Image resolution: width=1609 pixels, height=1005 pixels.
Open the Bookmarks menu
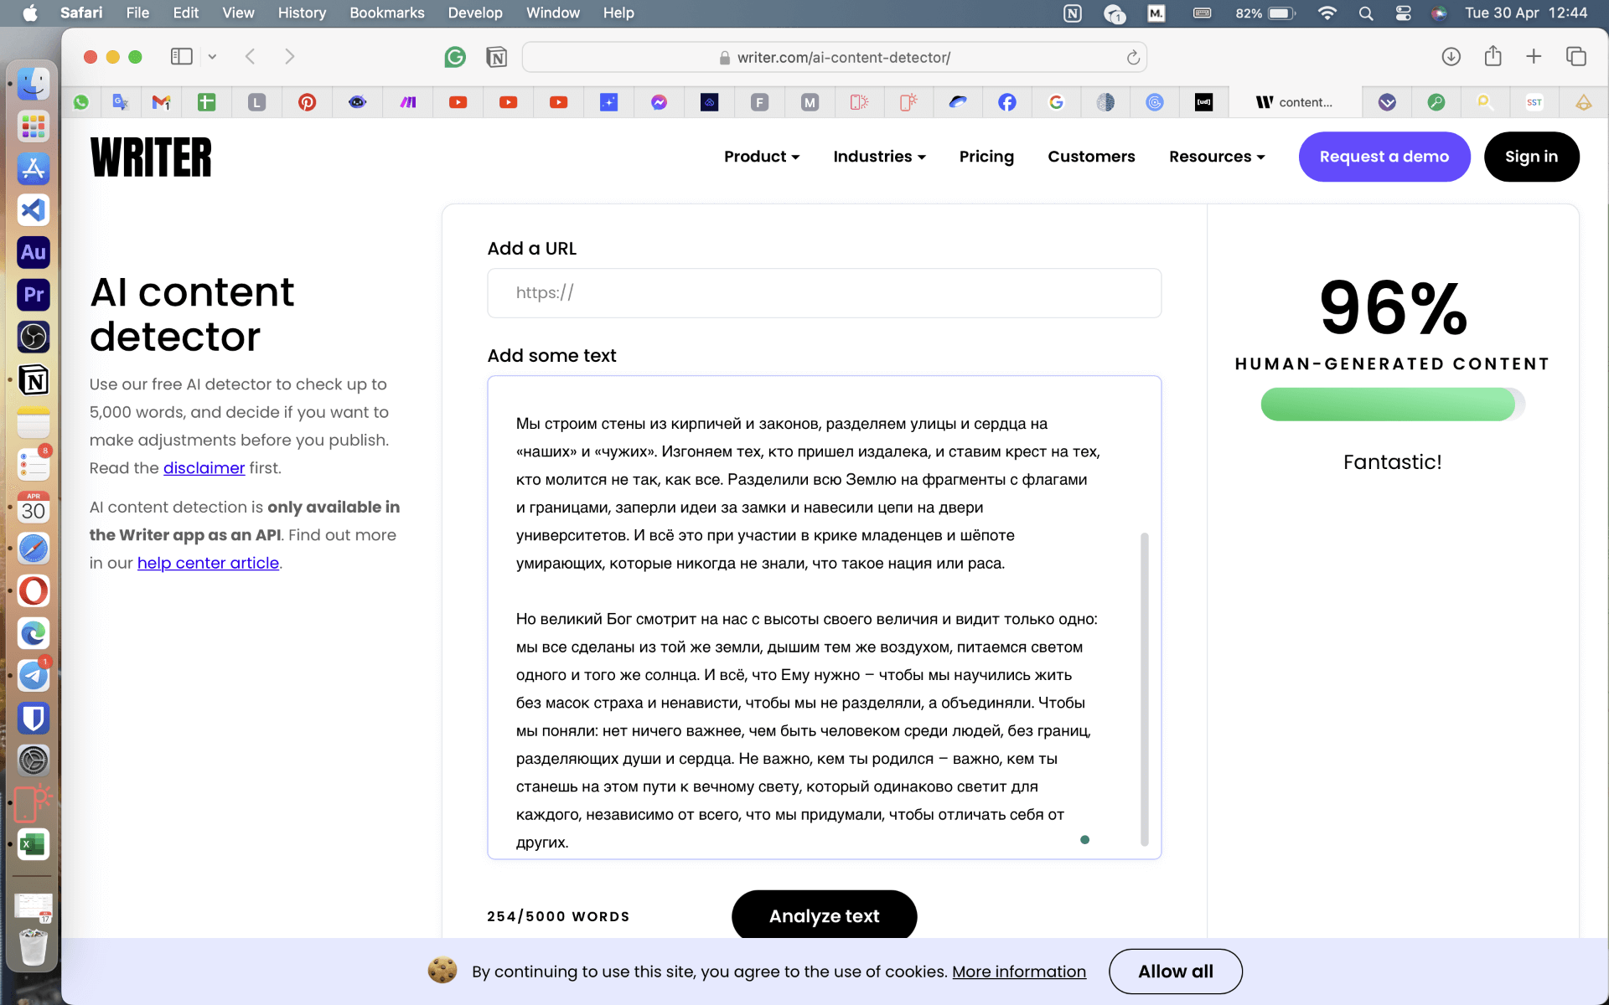(386, 13)
